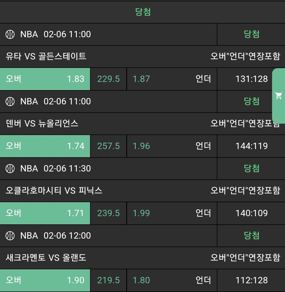285x292 pixels.
Task: Select 오버 1.90 for Sacramento game
Action: (45, 280)
